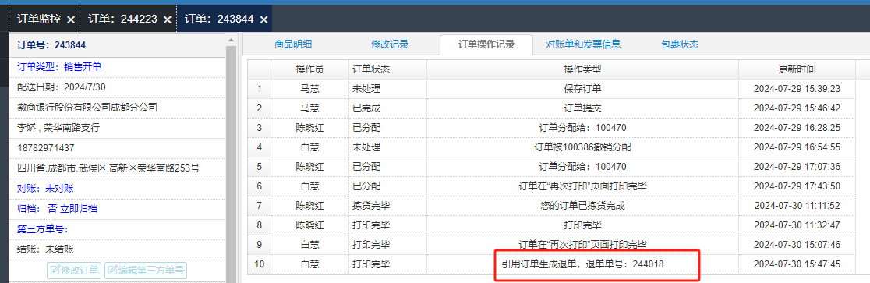Click the edit icon on 修改订单
The height and width of the screenshot is (283, 870).
coord(55,271)
